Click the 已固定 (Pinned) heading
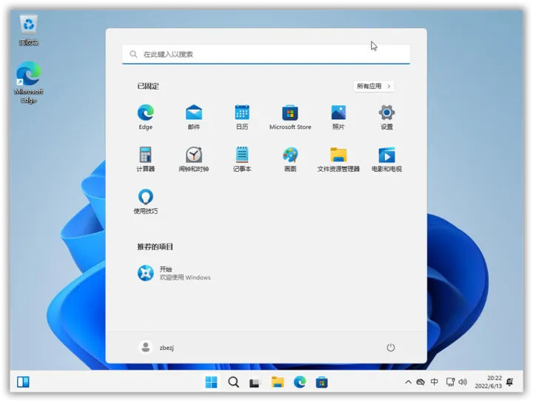 coord(148,86)
